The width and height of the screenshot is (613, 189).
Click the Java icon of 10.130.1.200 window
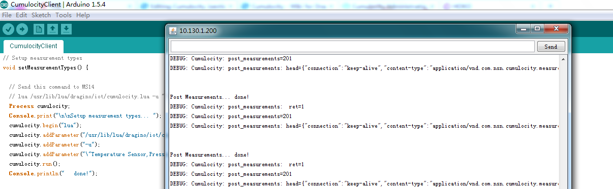[x=173, y=30]
